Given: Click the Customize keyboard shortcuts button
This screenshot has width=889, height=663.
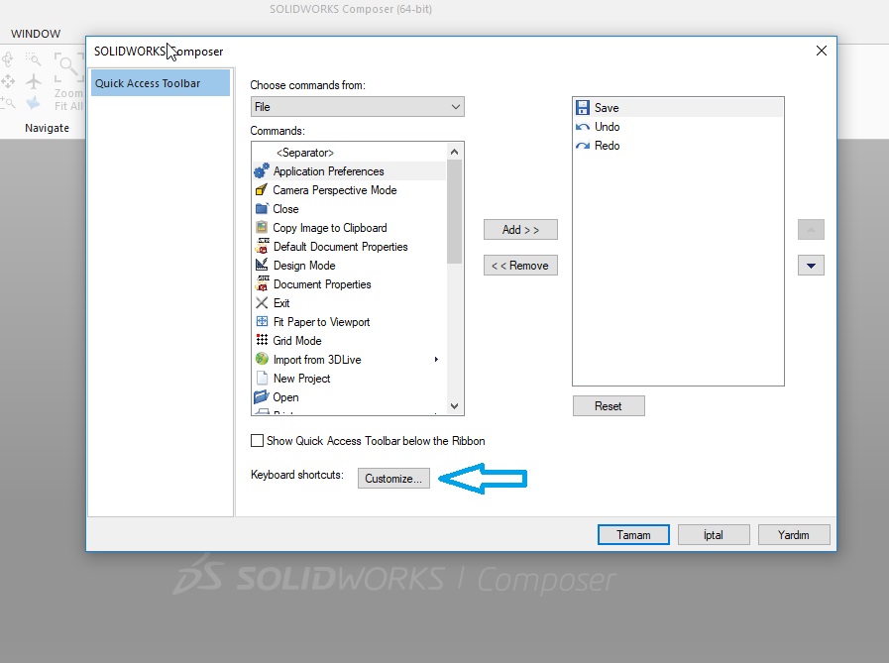Looking at the screenshot, I should (x=393, y=479).
